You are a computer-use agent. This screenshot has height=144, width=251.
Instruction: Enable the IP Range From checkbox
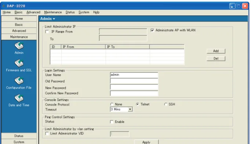point(47,32)
